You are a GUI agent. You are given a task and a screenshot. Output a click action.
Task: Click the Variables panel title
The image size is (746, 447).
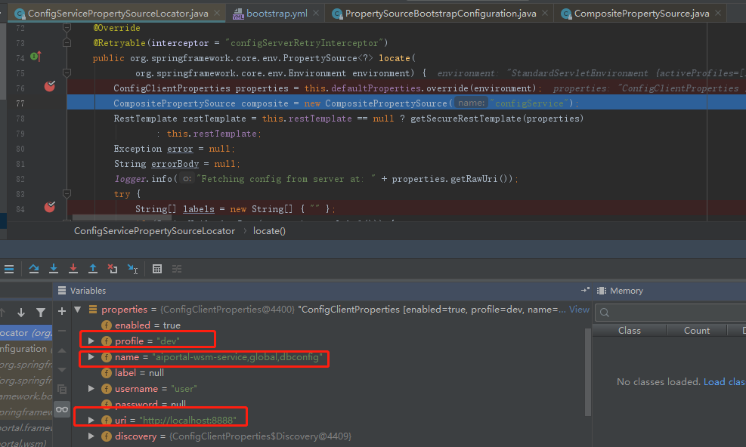click(88, 291)
